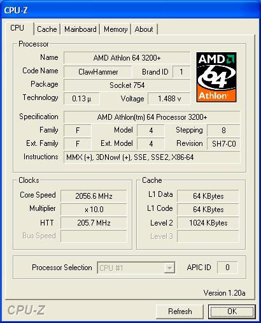Click the Revision SH7-C0 field
The height and width of the screenshot is (323, 261).
click(x=223, y=144)
